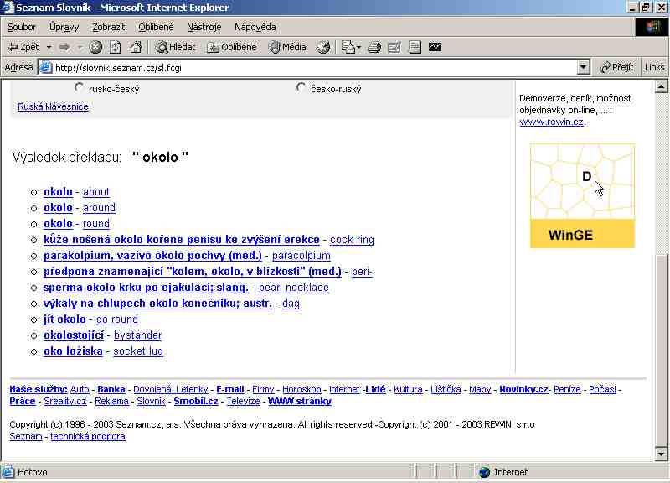Open the Televize service link
This screenshot has height=483, width=670.
click(x=243, y=402)
